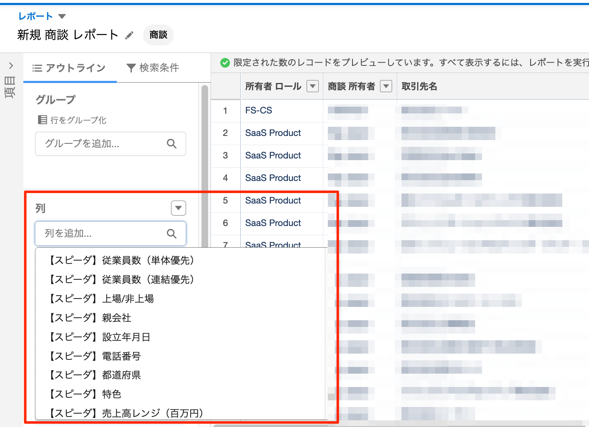Viewport: 589px width, 427px height.
Task: Click the 取引先名 column header
Action: [x=419, y=86]
